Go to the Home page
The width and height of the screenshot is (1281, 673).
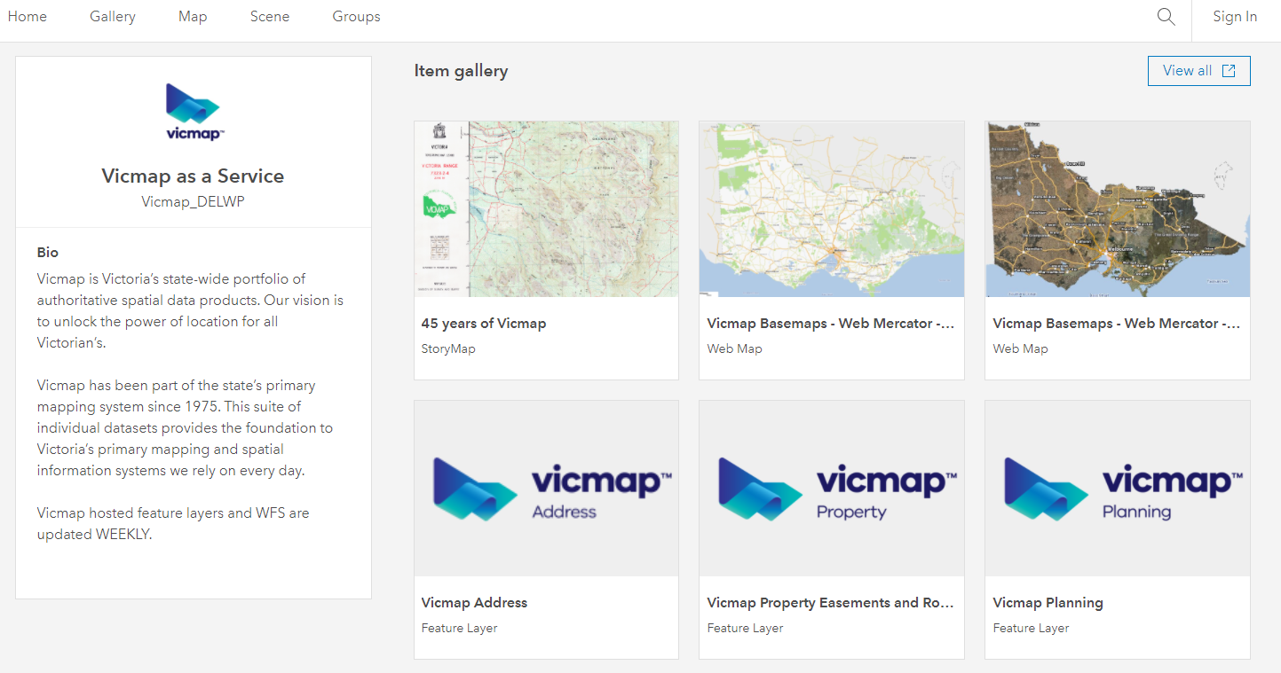pyautogui.click(x=27, y=16)
